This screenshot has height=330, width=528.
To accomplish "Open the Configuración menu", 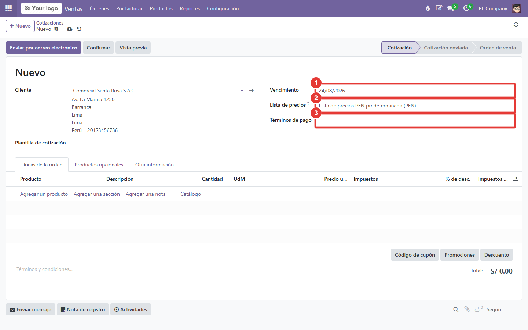I will click(x=223, y=8).
